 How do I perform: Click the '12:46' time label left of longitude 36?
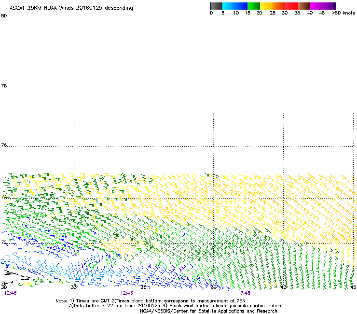pyautogui.click(x=126, y=293)
